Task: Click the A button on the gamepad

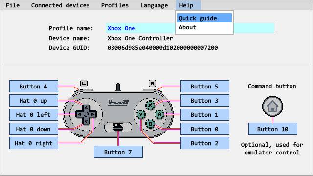Action: coord(159,114)
